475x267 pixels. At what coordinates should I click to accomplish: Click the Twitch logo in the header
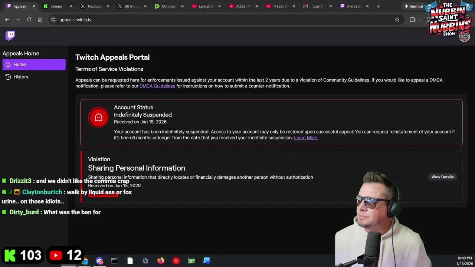pos(10,36)
